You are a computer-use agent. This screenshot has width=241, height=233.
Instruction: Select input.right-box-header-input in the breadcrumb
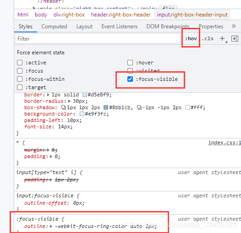(192, 15)
